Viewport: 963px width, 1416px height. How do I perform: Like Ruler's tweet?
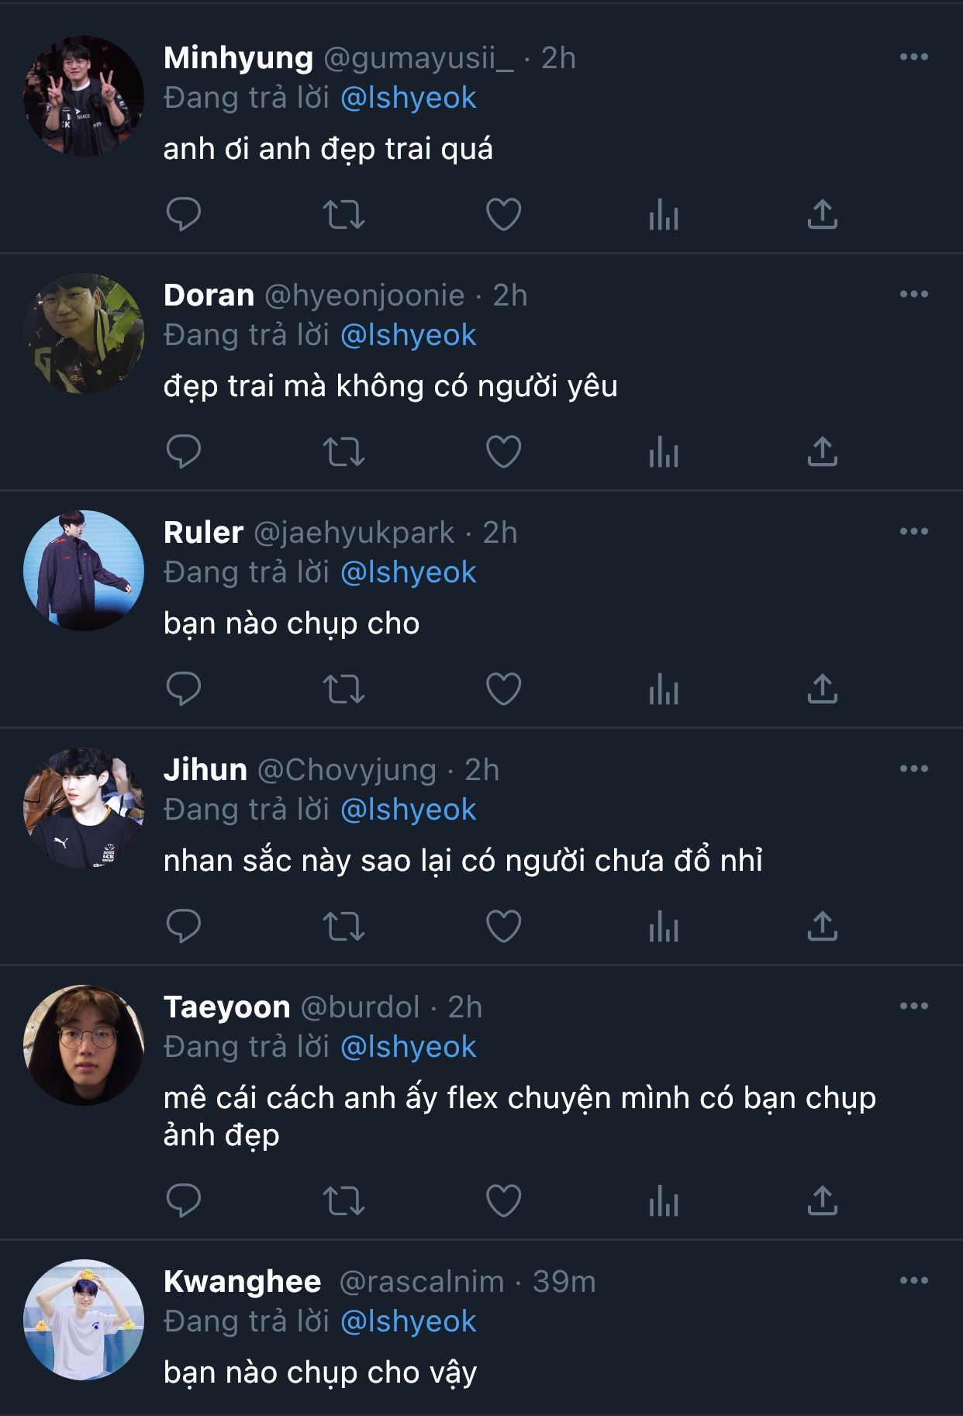503,689
